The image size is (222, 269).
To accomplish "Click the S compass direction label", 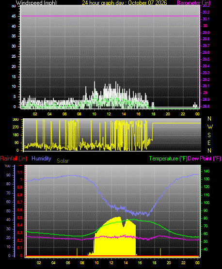I will [209, 135].
